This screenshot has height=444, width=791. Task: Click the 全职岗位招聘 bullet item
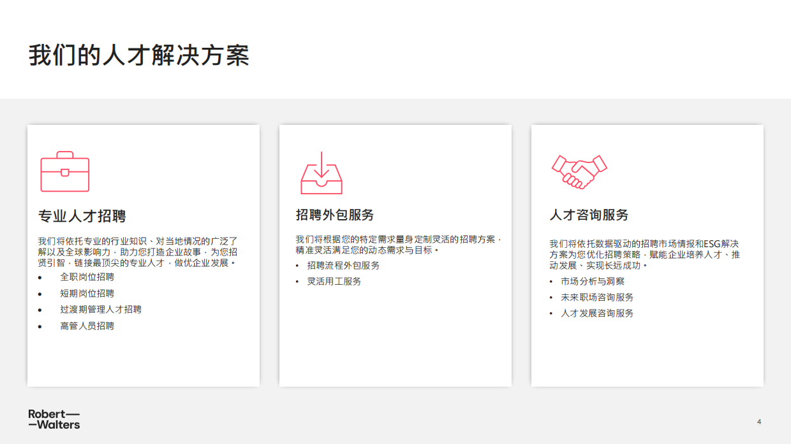pos(87,277)
